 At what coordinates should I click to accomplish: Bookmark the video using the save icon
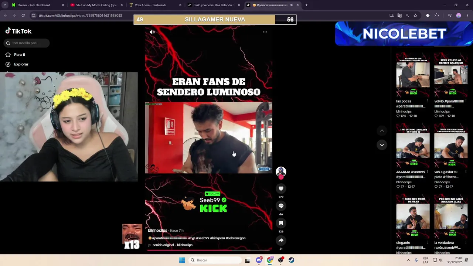tap(281, 223)
